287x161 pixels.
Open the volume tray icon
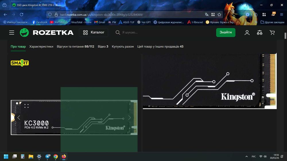click(265, 156)
